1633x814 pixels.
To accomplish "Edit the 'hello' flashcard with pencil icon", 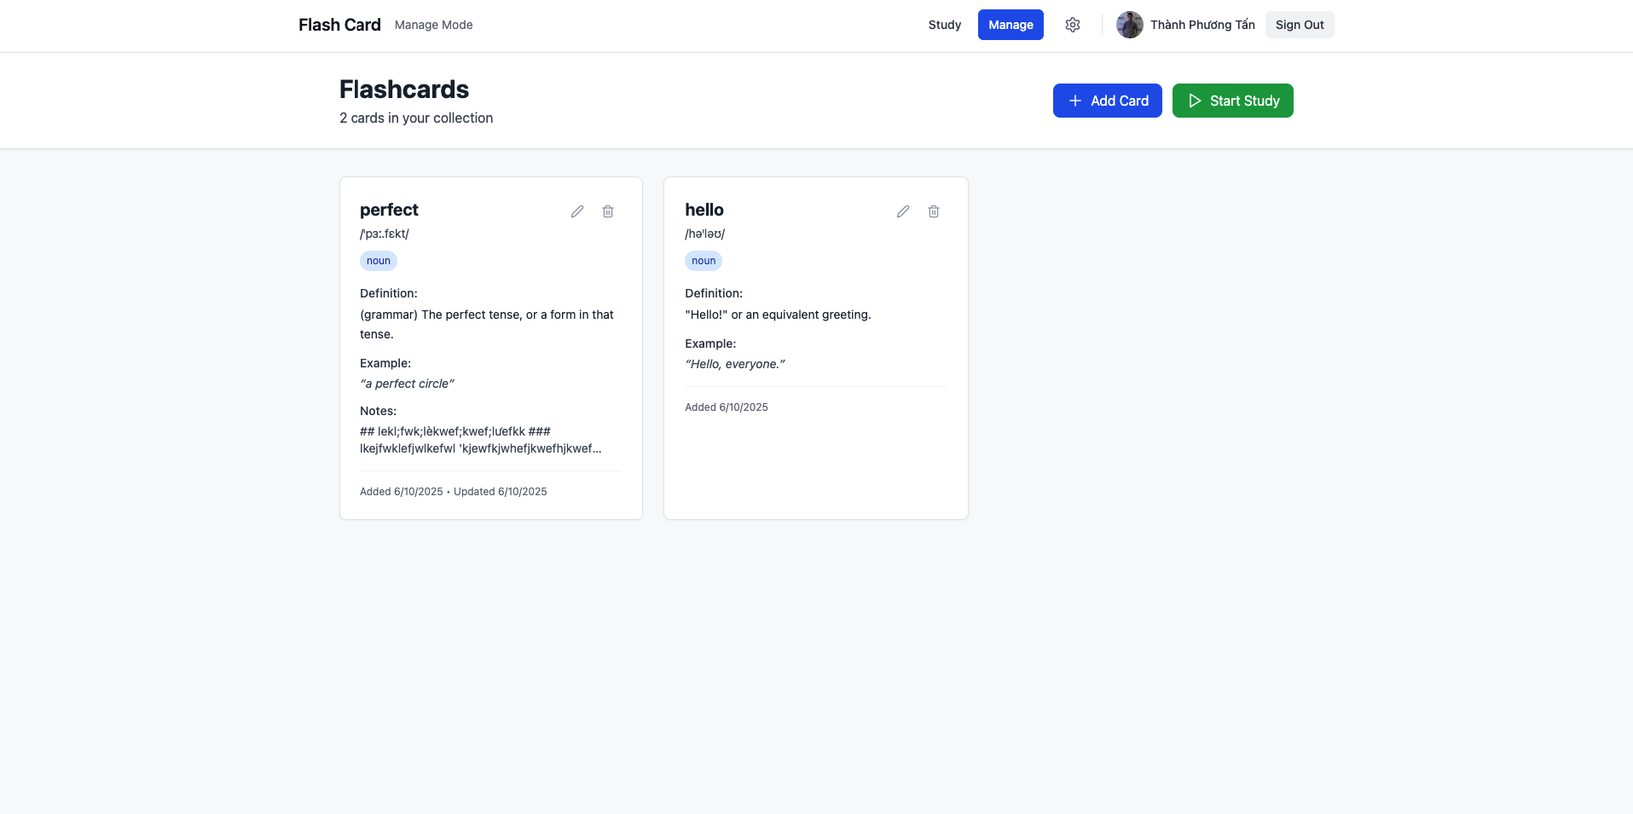I will (x=903, y=211).
